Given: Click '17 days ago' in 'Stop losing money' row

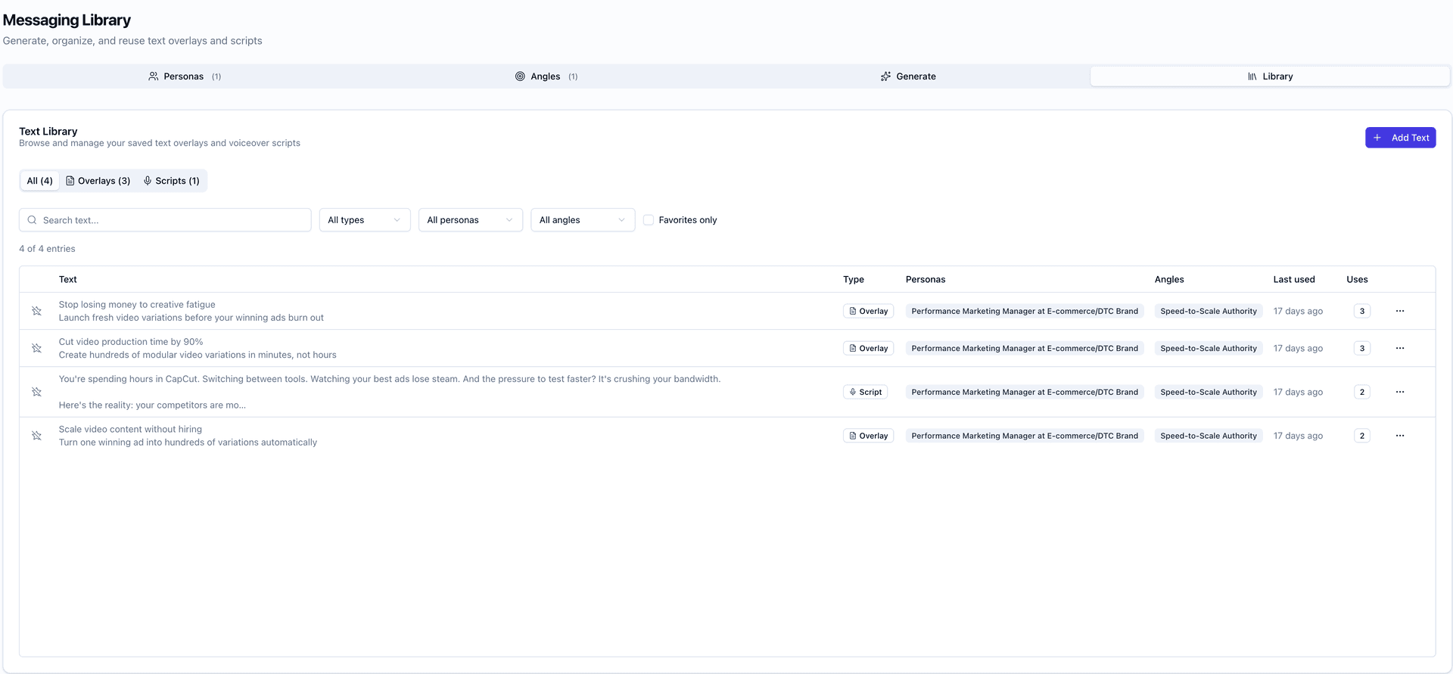Looking at the screenshot, I should pos(1298,311).
